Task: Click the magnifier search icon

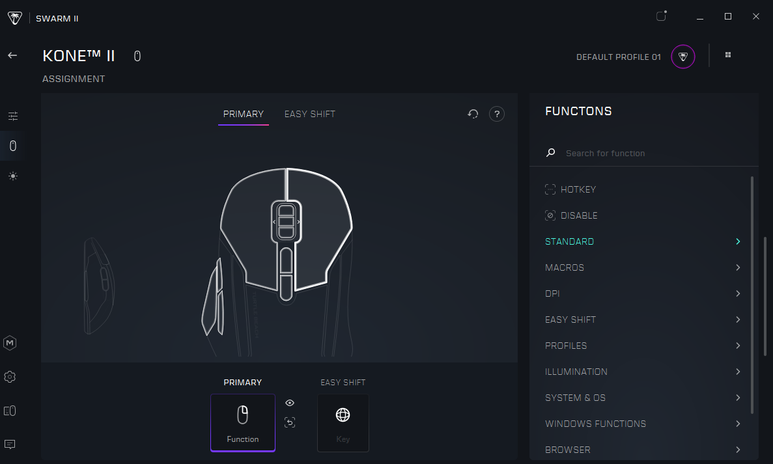Action: pos(551,153)
